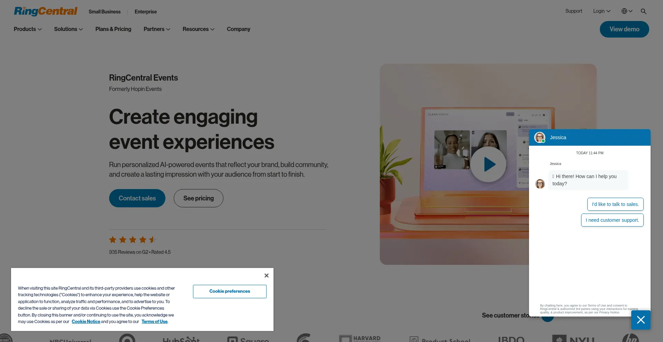Click the "Hi there! How can I help you today?" message
This screenshot has height=342, width=663.
click(588, 180)
